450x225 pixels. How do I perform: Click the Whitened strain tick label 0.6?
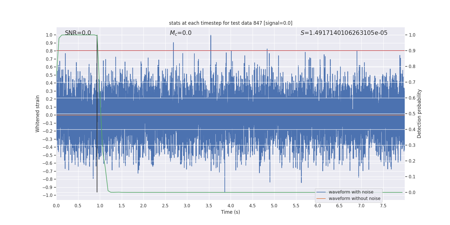point(49,67)
